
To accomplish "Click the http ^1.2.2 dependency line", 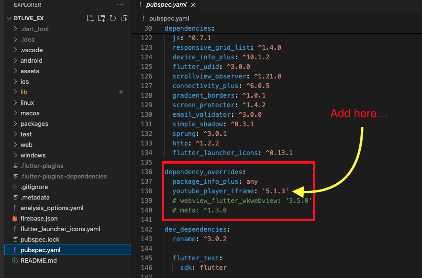I will [196, 143].
